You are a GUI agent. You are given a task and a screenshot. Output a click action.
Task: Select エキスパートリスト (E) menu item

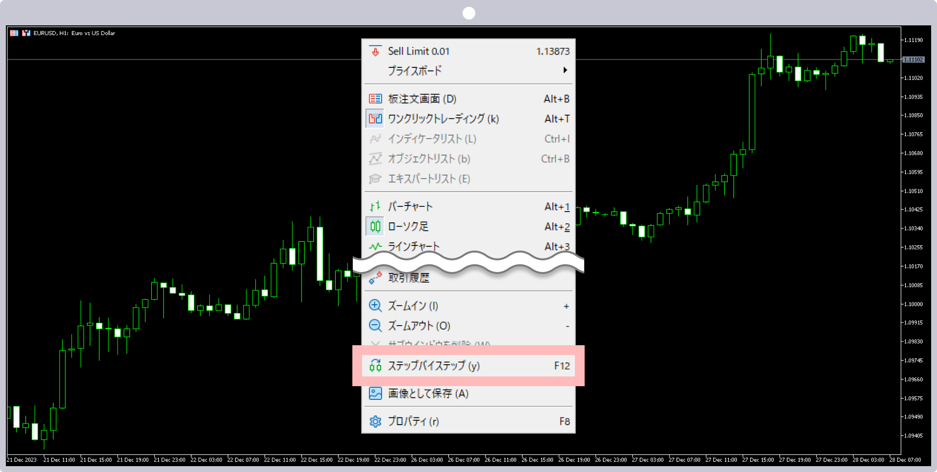click(468, 179)
